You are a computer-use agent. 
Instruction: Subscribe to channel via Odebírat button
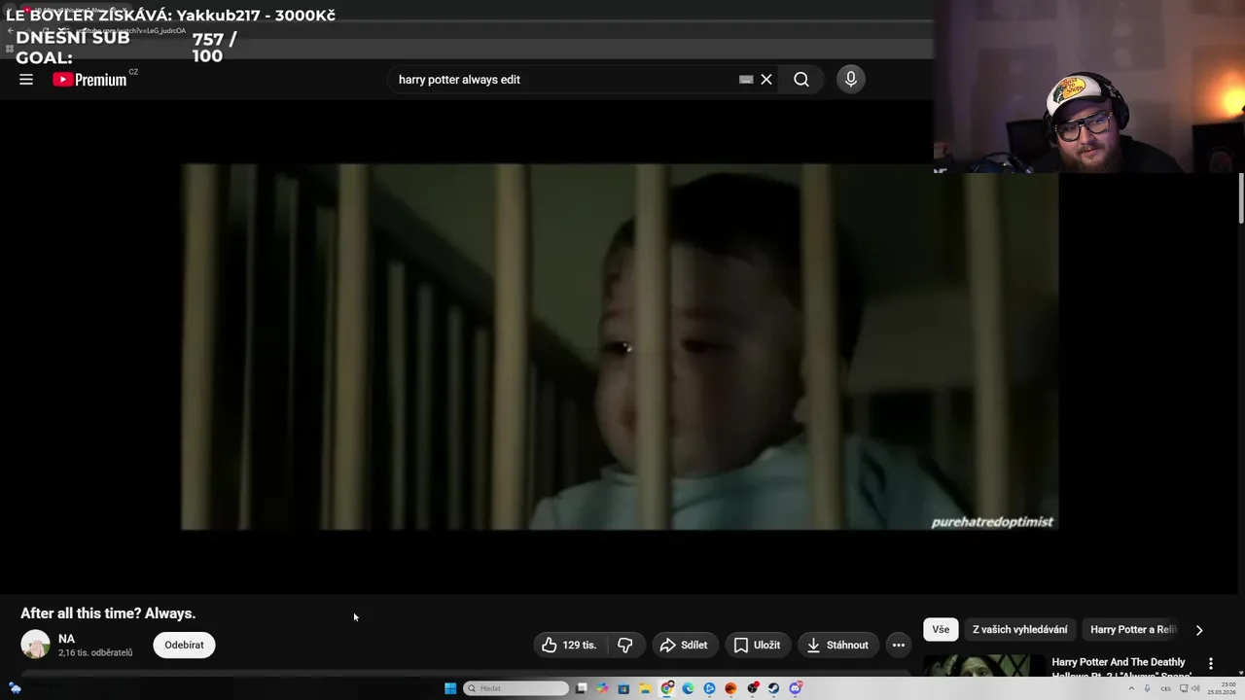click(184, 645)
